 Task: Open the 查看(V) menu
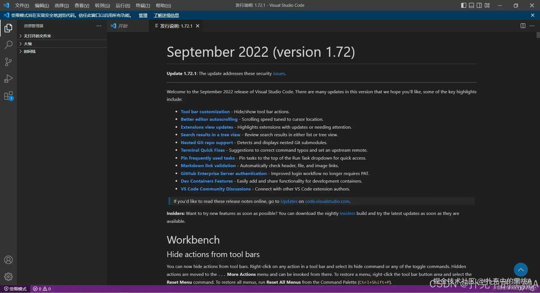82,5
